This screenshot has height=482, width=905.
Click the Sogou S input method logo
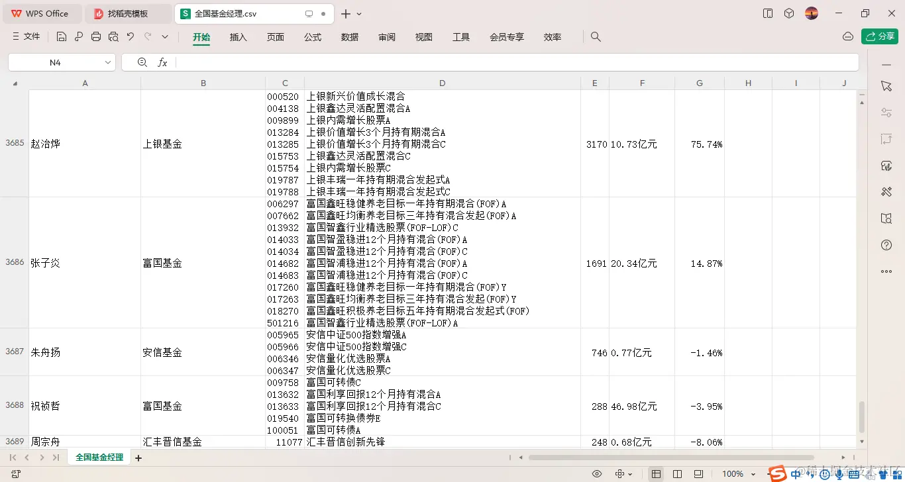click(x=778, y=473)
